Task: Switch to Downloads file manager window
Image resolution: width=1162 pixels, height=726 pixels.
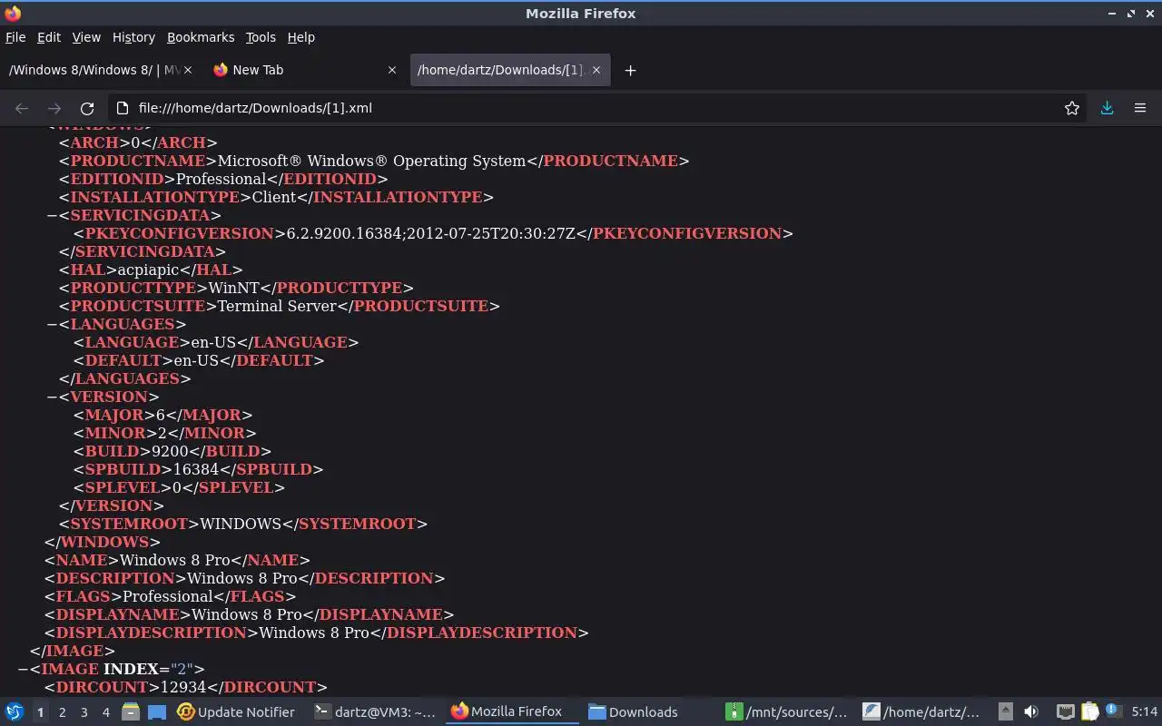Action: [x=634, y=712]
